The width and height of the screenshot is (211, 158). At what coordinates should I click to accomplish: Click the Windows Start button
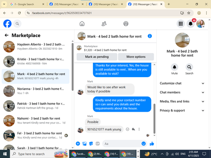[x=5, y=154]
